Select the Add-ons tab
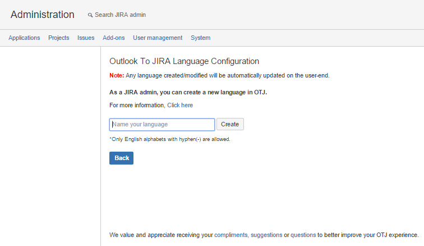 point(113,38)
